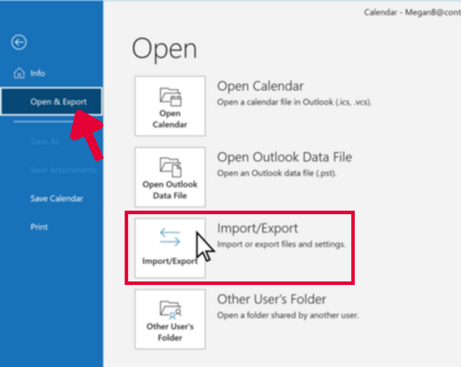Image resolution: width=461 pixels, height=367 pixels.
Task: Click 'Import or export files and settings' text
Action: (x=282, y=244)
